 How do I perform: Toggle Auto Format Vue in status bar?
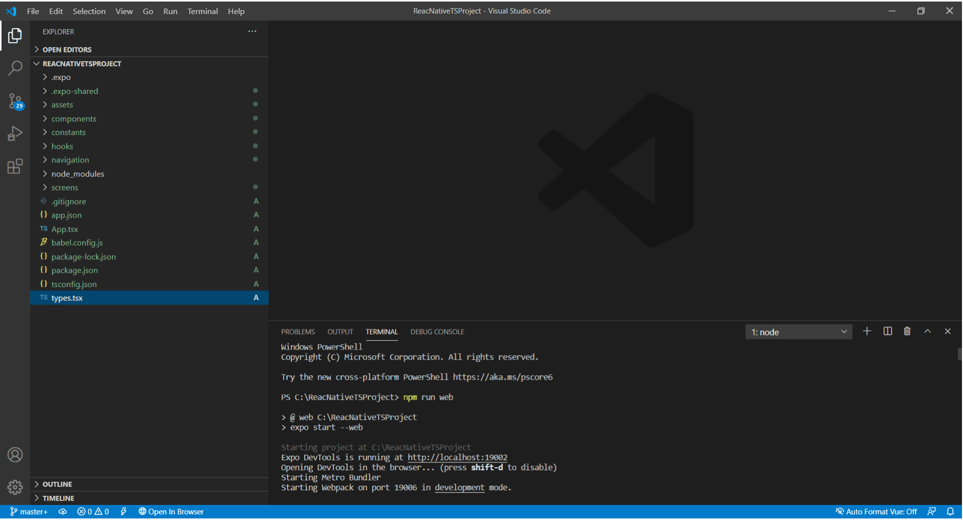click(x=876, y=512)
